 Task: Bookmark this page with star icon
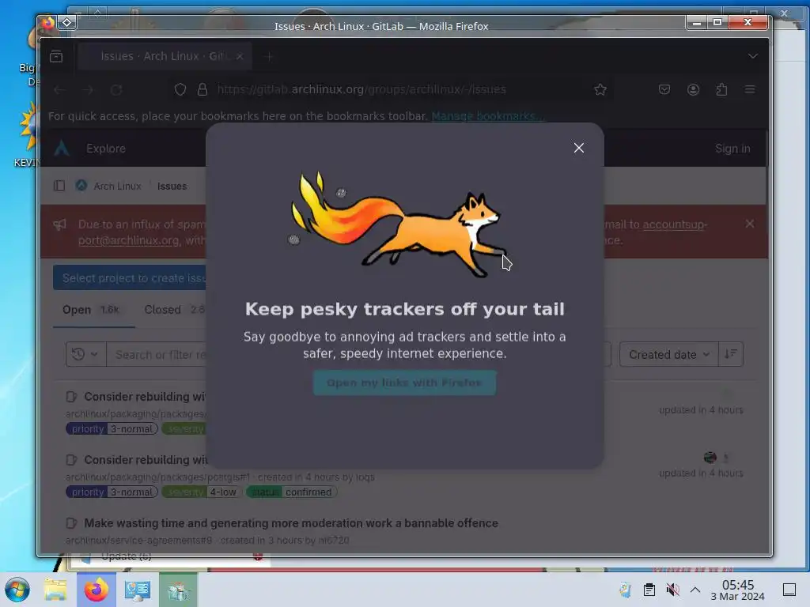tap(600, 90)
